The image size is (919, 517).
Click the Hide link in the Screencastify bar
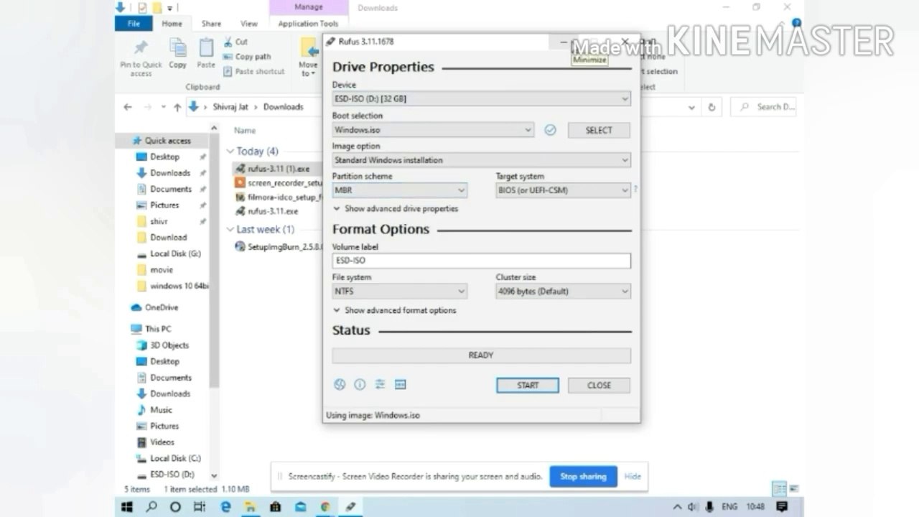[x=633, y=476]
